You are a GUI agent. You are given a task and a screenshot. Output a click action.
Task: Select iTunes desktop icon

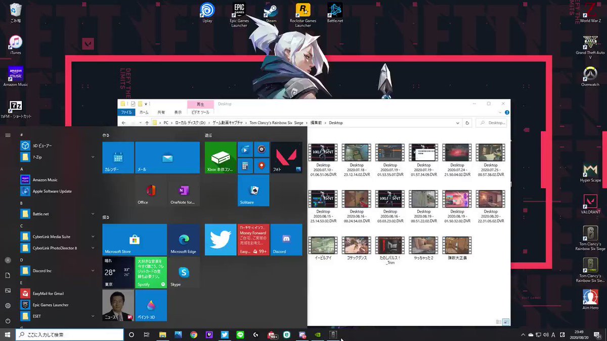coord(16,45)
